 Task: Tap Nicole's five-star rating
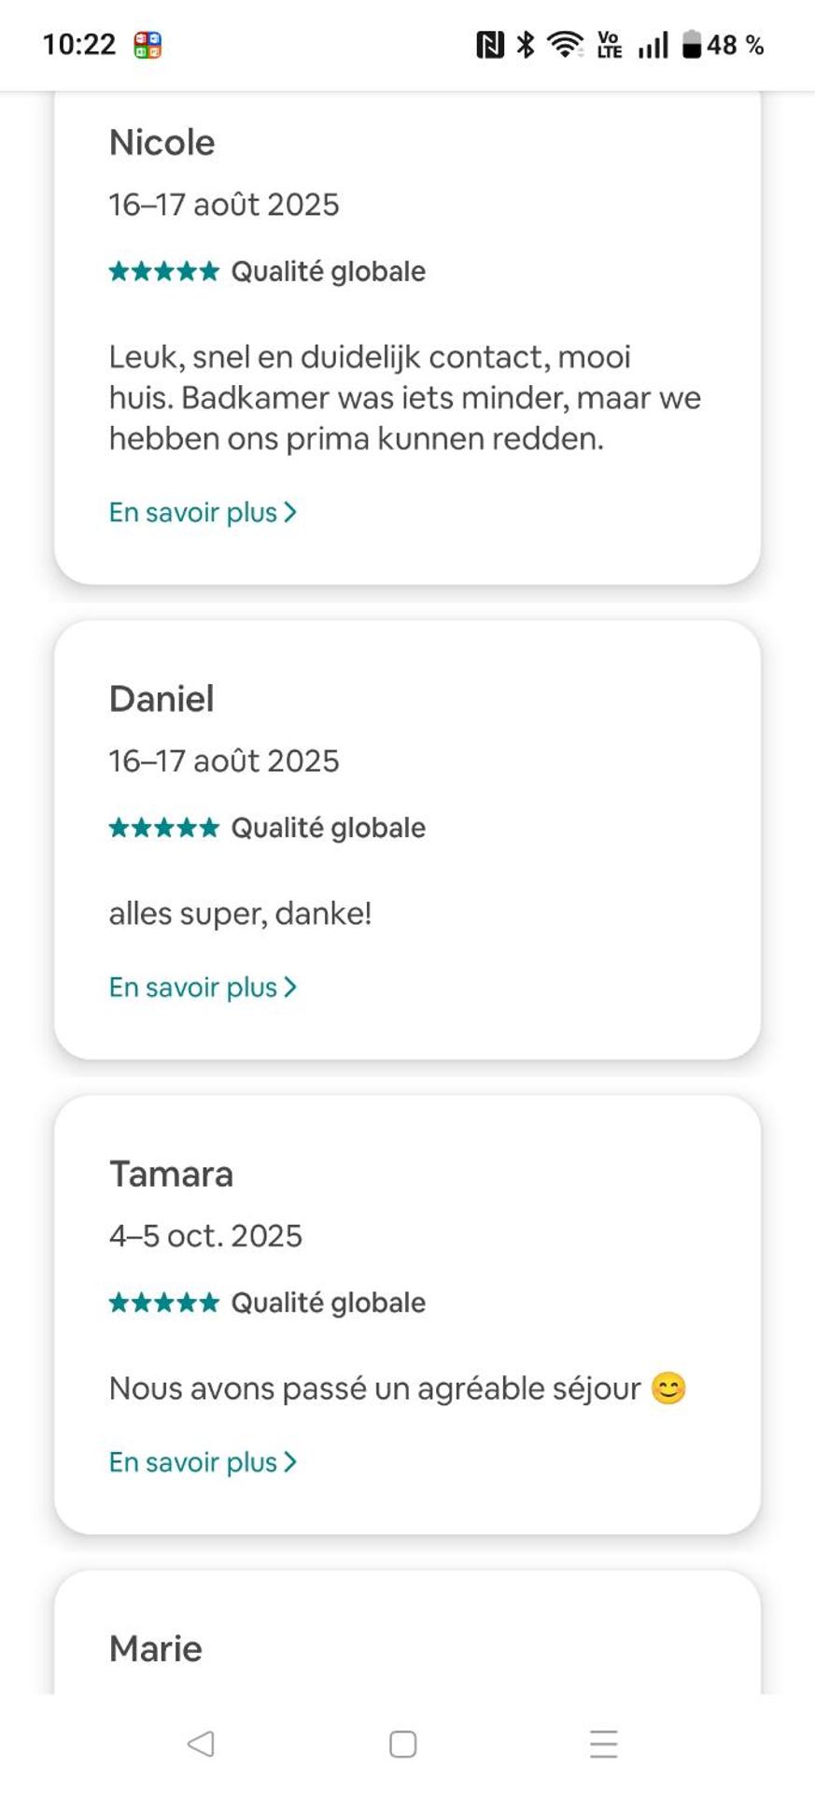point(164,271)
